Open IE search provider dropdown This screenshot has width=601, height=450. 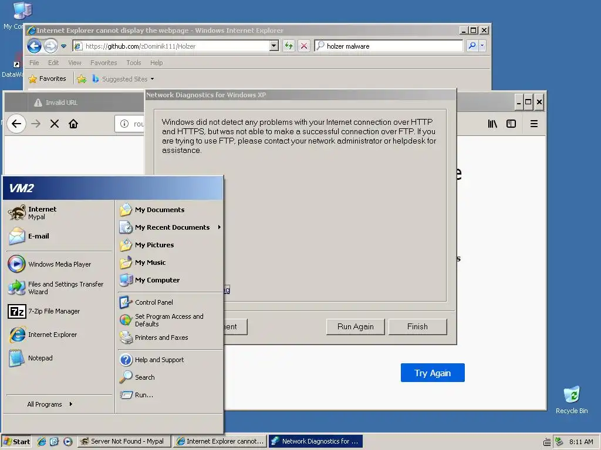tap(482, 46)
